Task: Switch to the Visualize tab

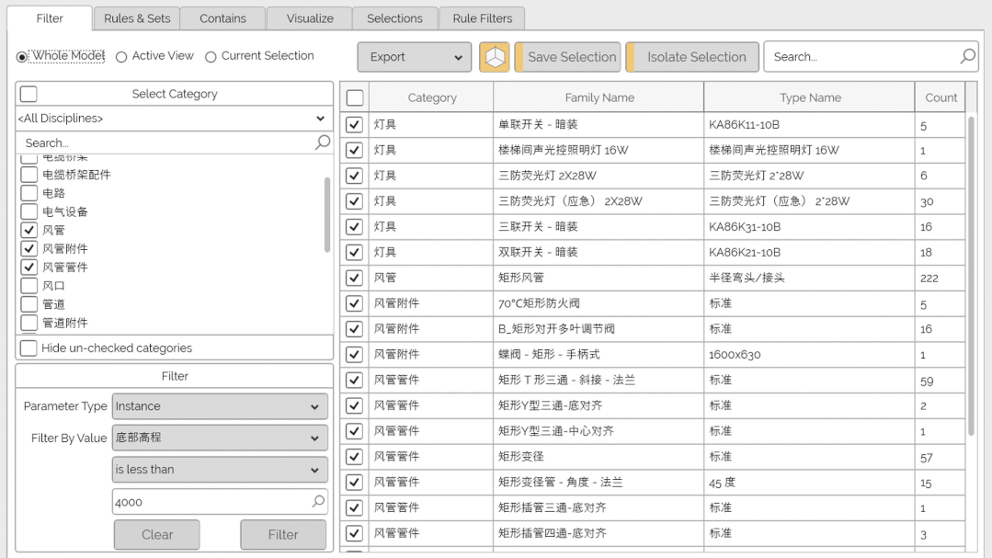Action: tap(310, 18)
